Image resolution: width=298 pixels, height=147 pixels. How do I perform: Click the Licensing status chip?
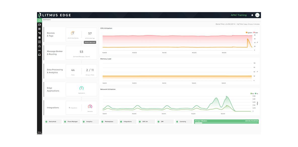click(184, 122)
